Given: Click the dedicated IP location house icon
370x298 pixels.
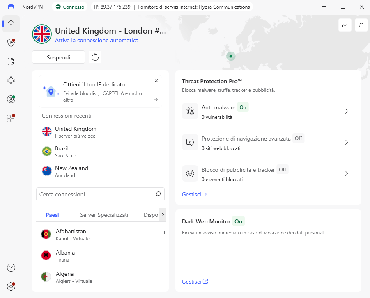Looking at the screenshot, I should (x=51, y=91).
